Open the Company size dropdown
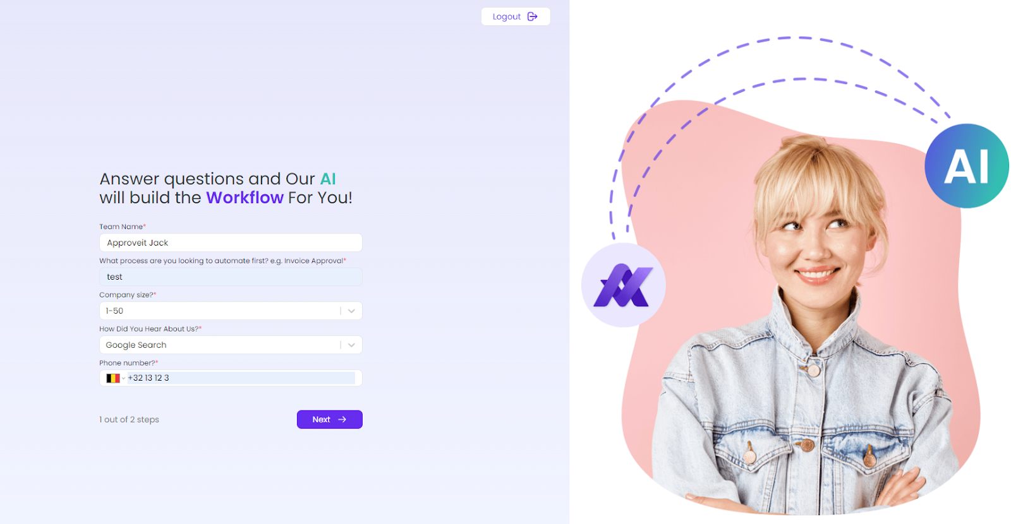 point(231,311)
